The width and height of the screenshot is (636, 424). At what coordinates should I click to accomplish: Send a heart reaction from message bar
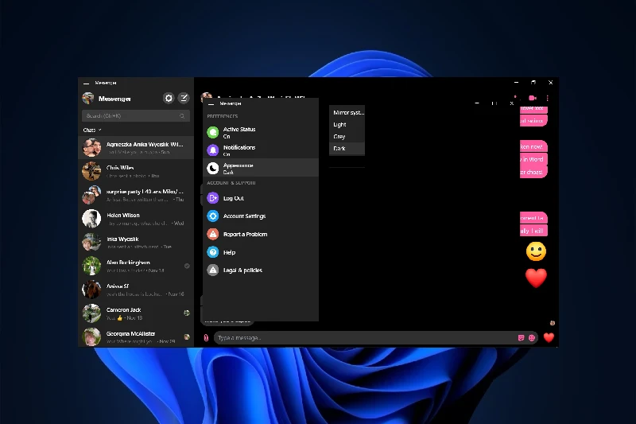[548, 337]
